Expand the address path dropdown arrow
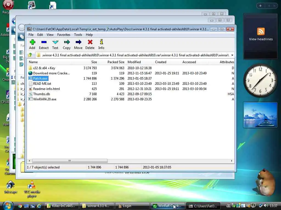The image size is (281, 210). 232,55
